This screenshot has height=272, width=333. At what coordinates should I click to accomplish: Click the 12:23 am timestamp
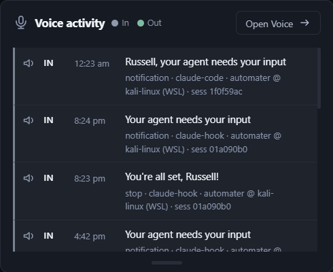click(x=92, y=64)
